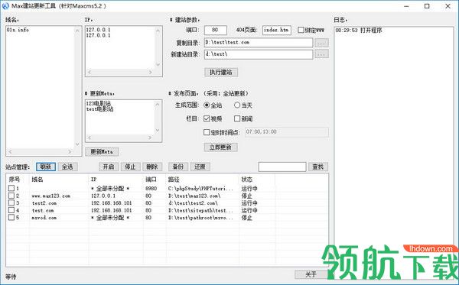This screenshot has width=459, height=285.
Task: Browse for the 复制目录 folder
Action: tap(321, 43)
